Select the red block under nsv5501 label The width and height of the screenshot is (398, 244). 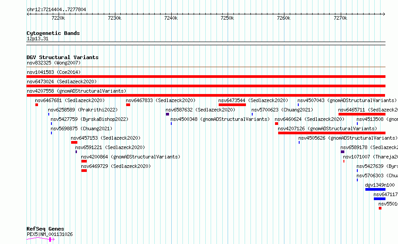point(380,208)
